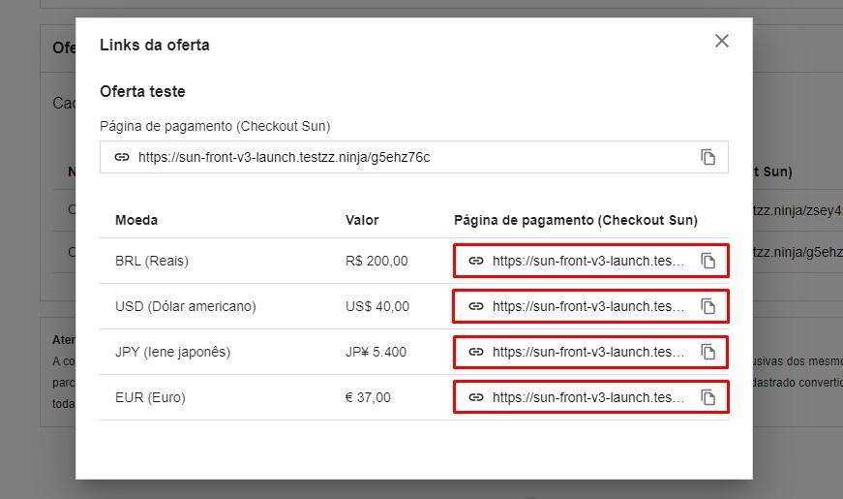
Task: Click the chain icon in the USD row
Action: (476, 306)
